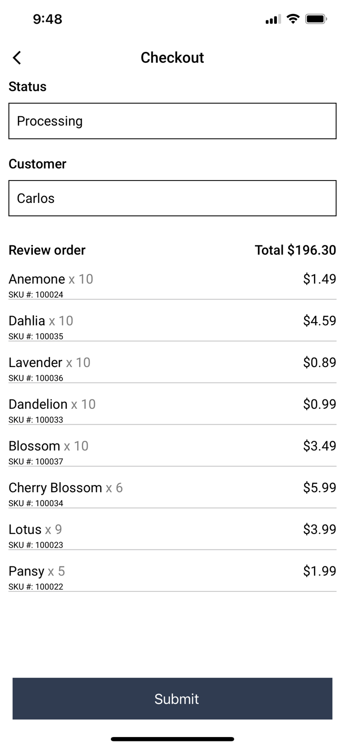This screenshot has width=345, height=748.
Task: Open the Status dropdown showing Processing
Action: [x=172, y=121]
